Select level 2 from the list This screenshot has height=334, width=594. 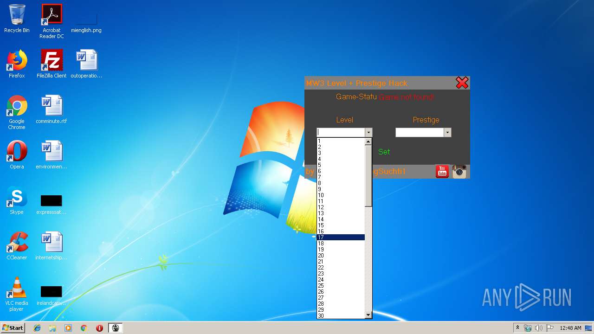tap(341, 147)
